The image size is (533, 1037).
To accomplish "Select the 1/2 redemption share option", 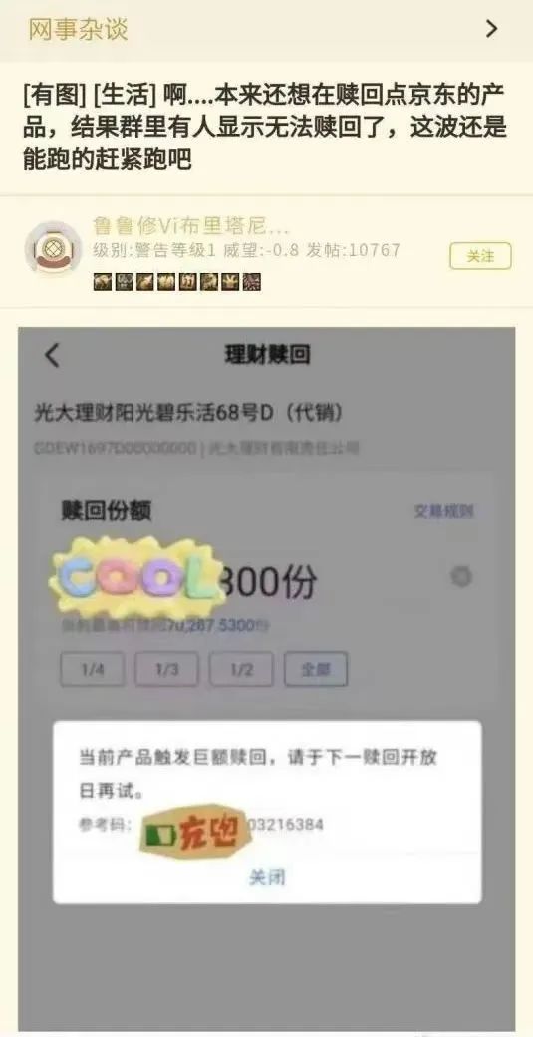I will click(242, 669).
